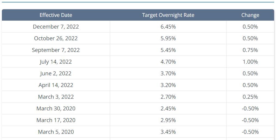Click the 1.00% change value
This screenshot has width=276, height=140.
[250, 62]
